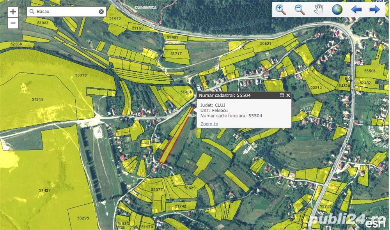Screen dimensions: 390x230
Task: Click the minus zoom control
Action: pyautogui.click(x=13, y=23)
